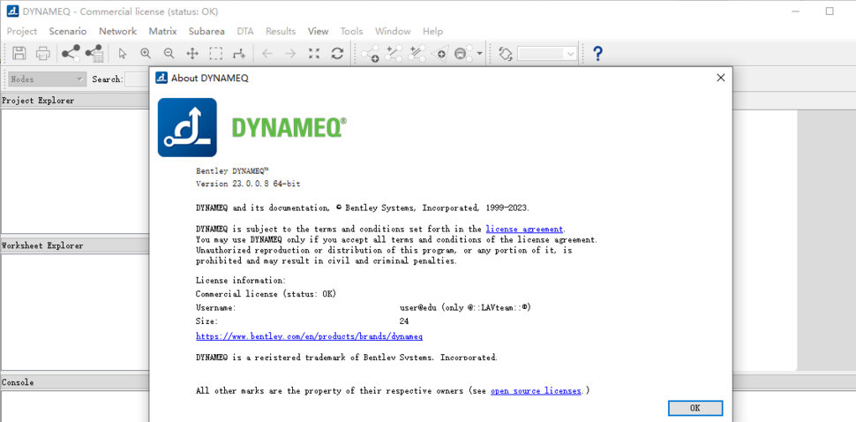
Task: Click the username value 'user@edu'
Action: click(418, 307)
